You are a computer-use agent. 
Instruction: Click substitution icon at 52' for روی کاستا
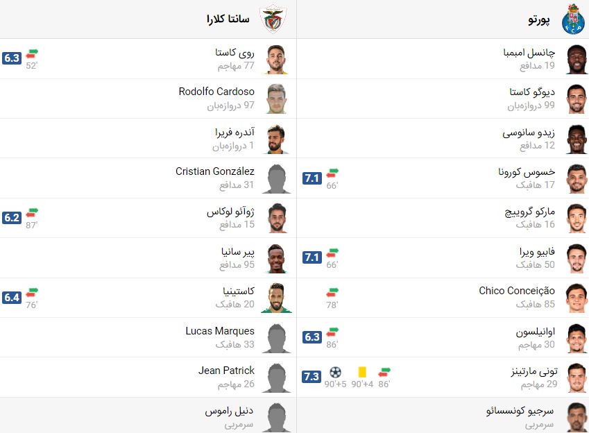(32, 53)
